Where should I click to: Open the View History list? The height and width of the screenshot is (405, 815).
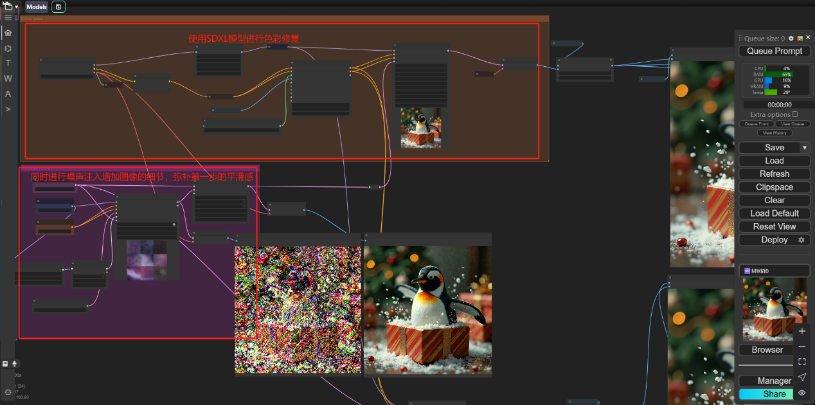(x=775, y=133)
